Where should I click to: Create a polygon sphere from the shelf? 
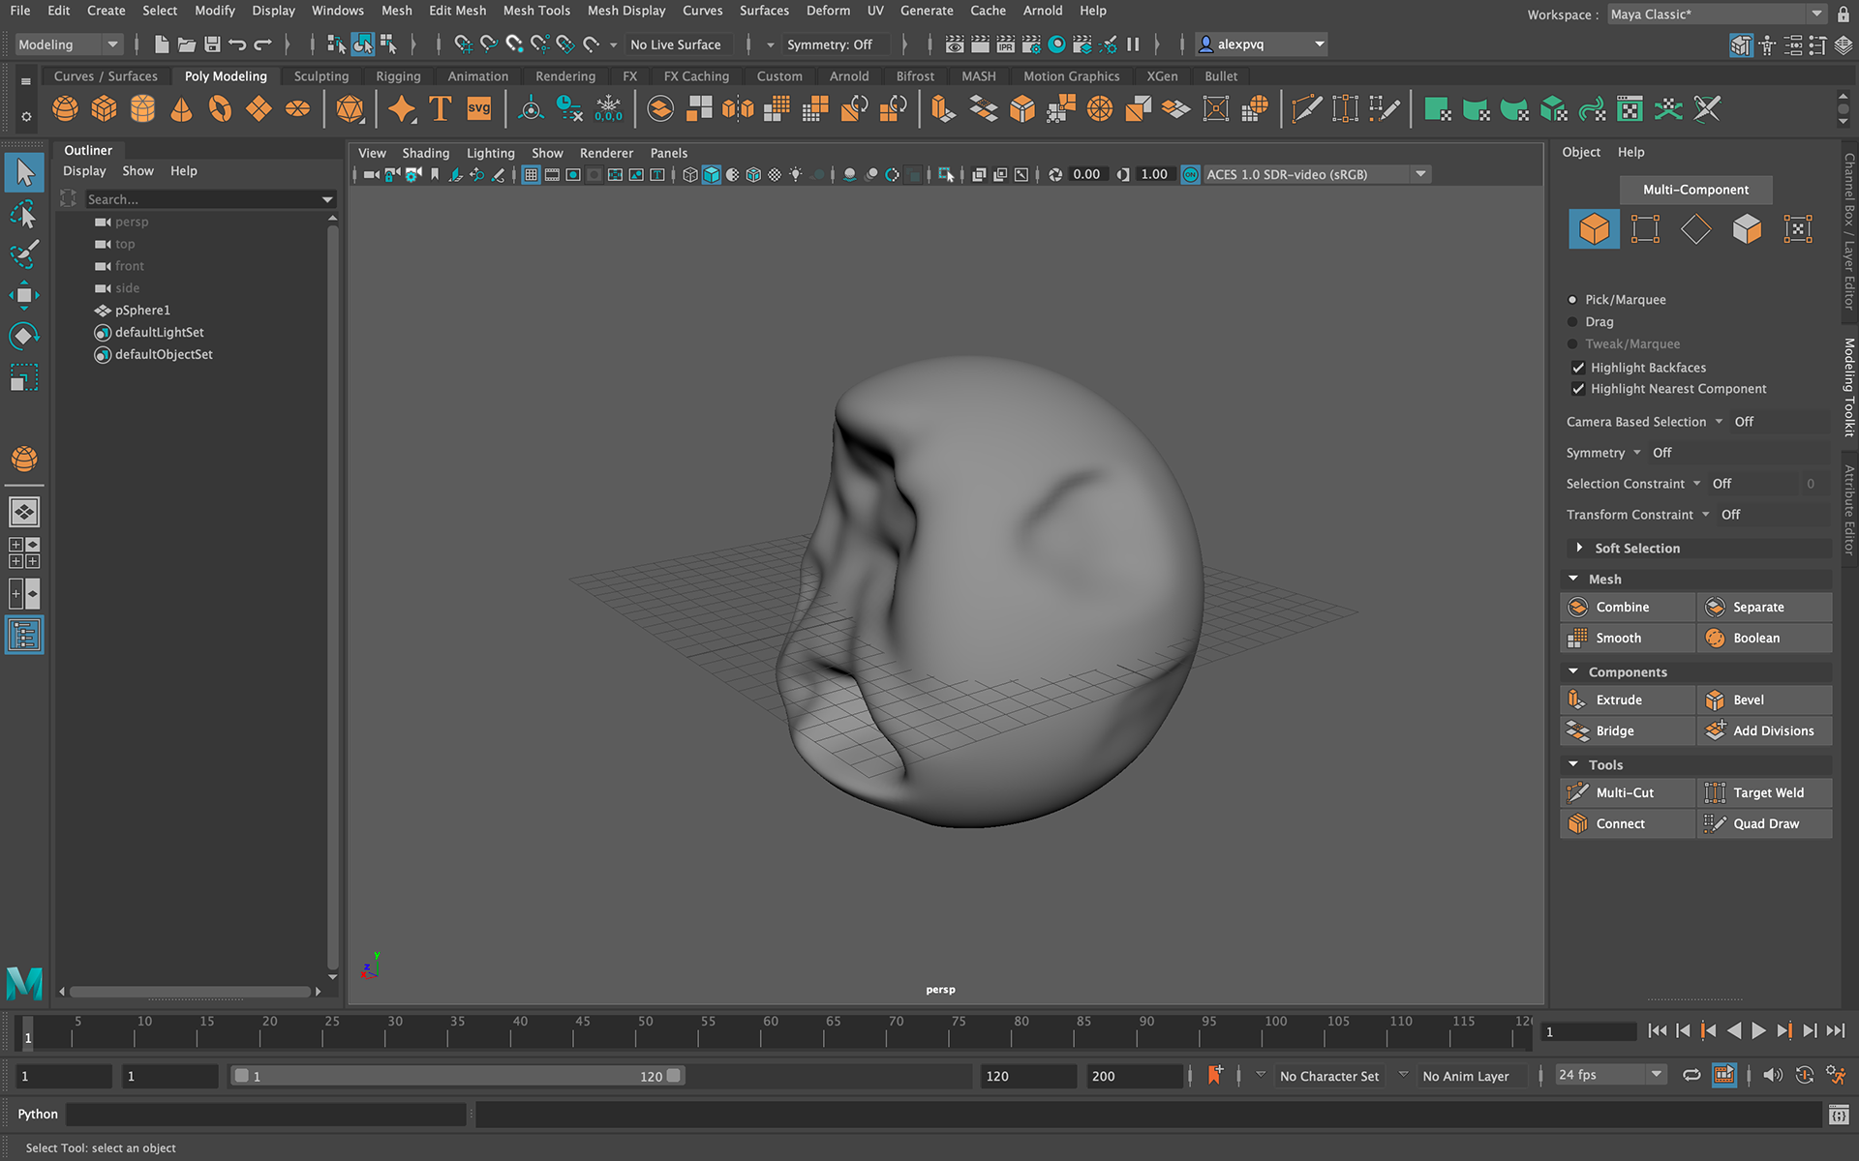(65, 109)
